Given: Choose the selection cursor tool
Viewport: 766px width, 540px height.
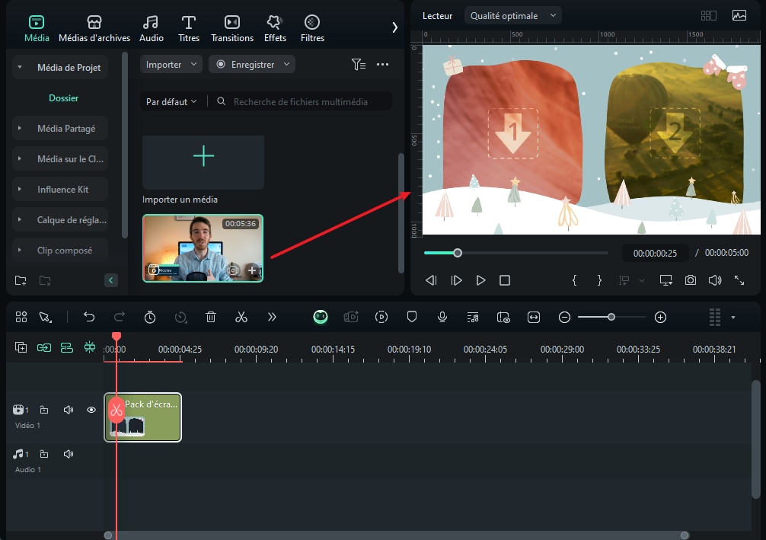Looking at the screenshot, I should coord(46,317).
